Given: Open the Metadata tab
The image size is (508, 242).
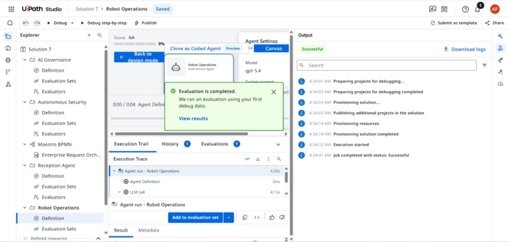Looking at the screenshot, I should 149,230.
